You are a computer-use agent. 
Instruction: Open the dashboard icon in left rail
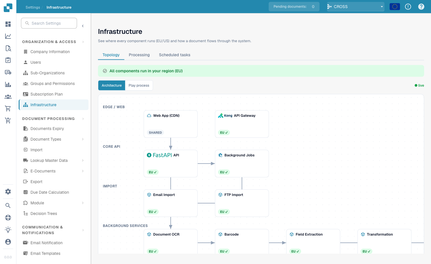point(8,24)
